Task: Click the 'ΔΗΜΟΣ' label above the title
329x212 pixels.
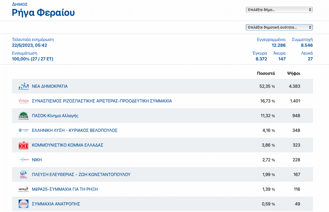Action: (x=20, y=4)
